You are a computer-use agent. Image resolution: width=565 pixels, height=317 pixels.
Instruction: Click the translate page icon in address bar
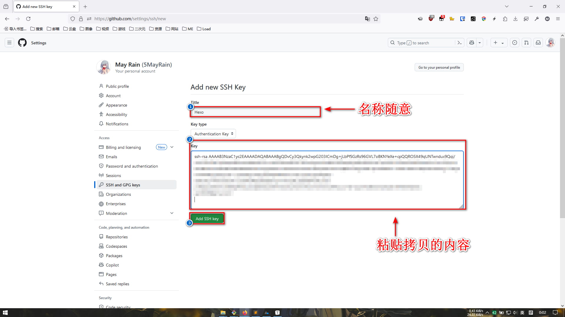[x=367, y=19]
